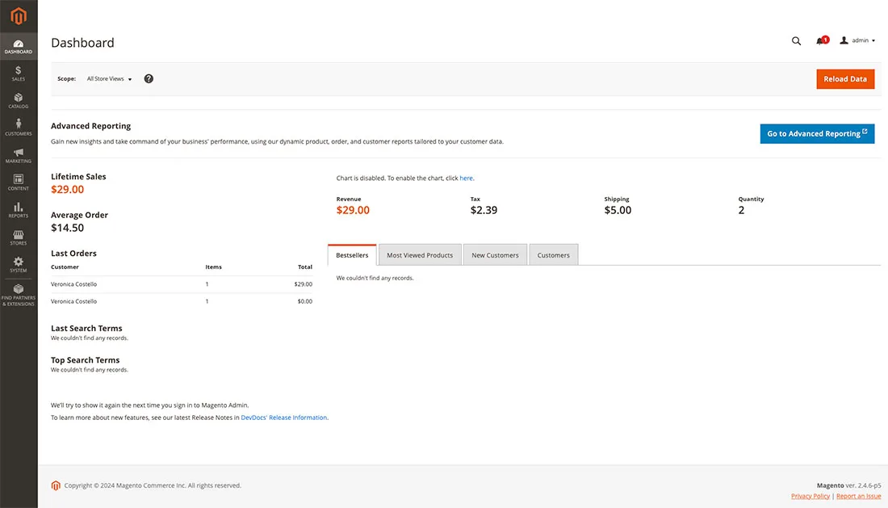Image resolution: width=888 pixels, height=508 pixels.
Task: Open Veronica Costello's $29.00 order row
Action: 181,284
